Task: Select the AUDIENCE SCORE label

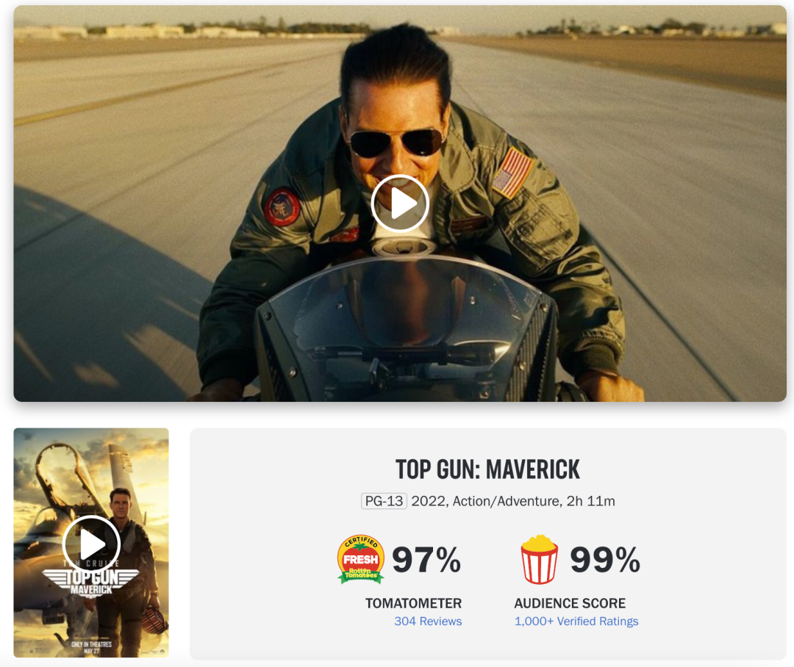Action: pos(570,603)
